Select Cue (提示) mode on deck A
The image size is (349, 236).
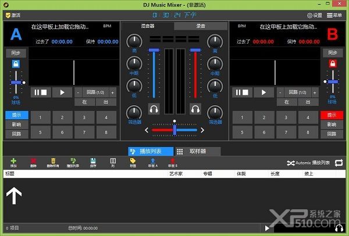click(x=17, y=115)
